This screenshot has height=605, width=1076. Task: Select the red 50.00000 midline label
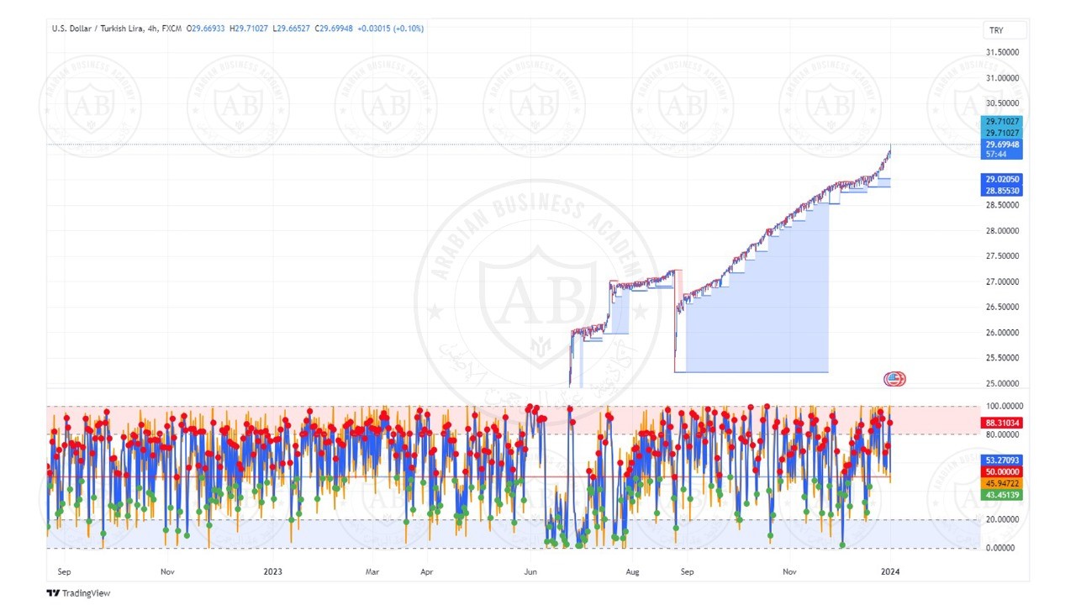click(x=1002, y=472)
